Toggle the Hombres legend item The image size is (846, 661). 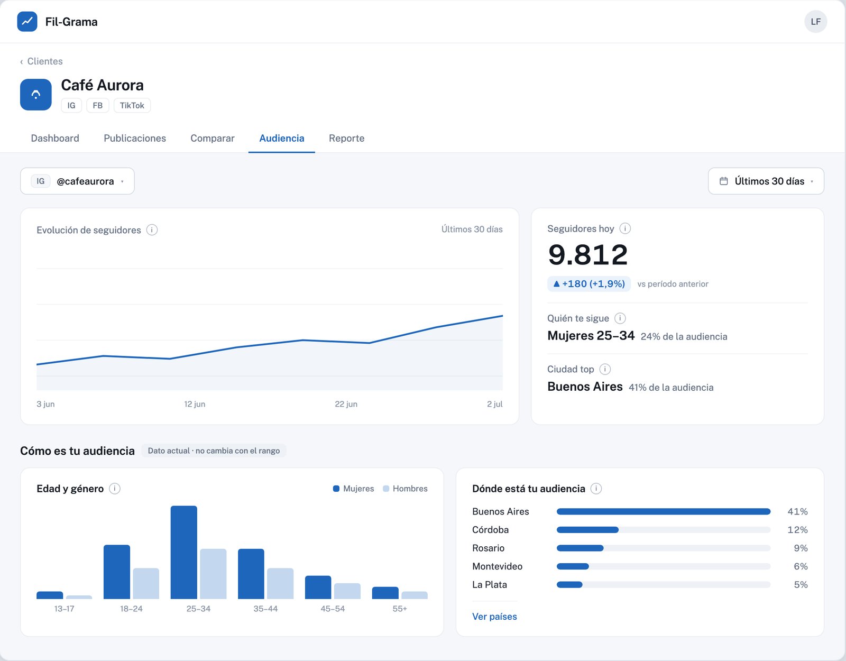(405, 489)
